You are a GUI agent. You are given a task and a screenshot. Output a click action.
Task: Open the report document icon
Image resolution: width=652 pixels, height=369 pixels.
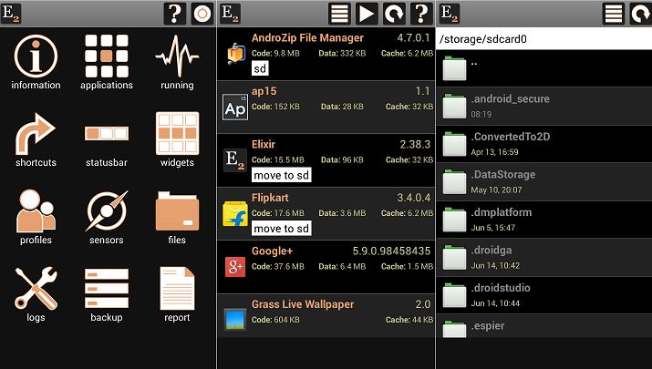177,289
